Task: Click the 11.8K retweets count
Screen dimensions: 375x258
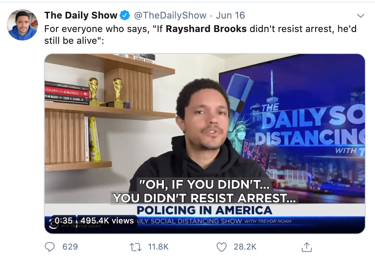Action: coord(158,247)
